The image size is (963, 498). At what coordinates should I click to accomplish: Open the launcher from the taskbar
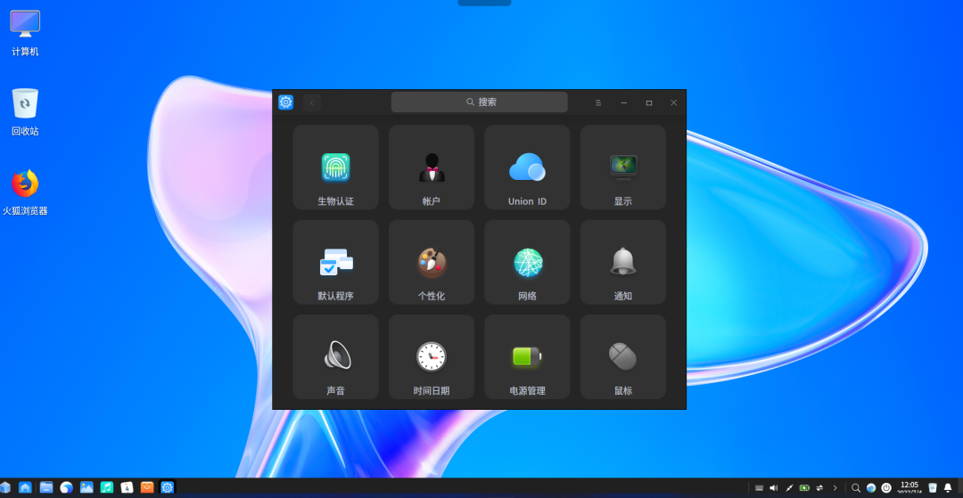click(x=5, y=487)
